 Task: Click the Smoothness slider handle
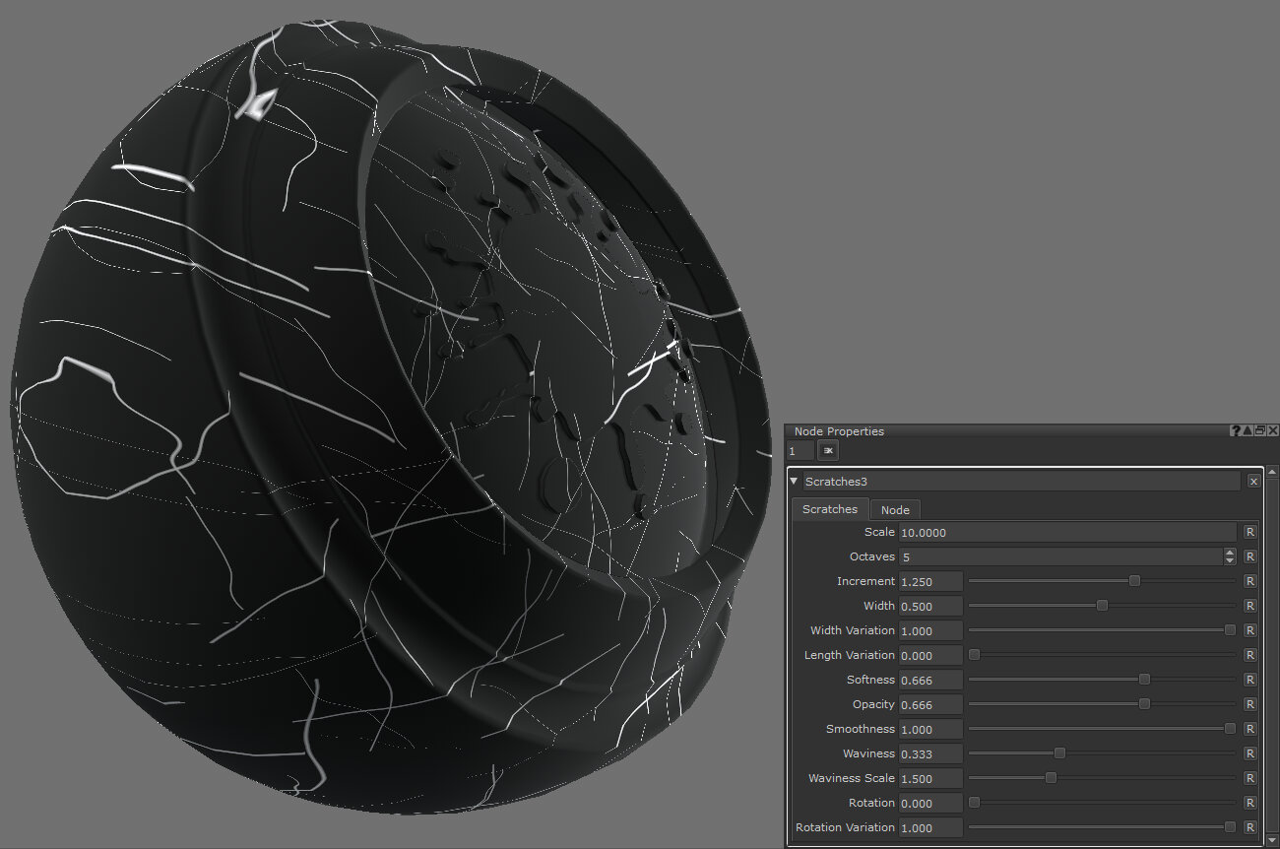1230,729
